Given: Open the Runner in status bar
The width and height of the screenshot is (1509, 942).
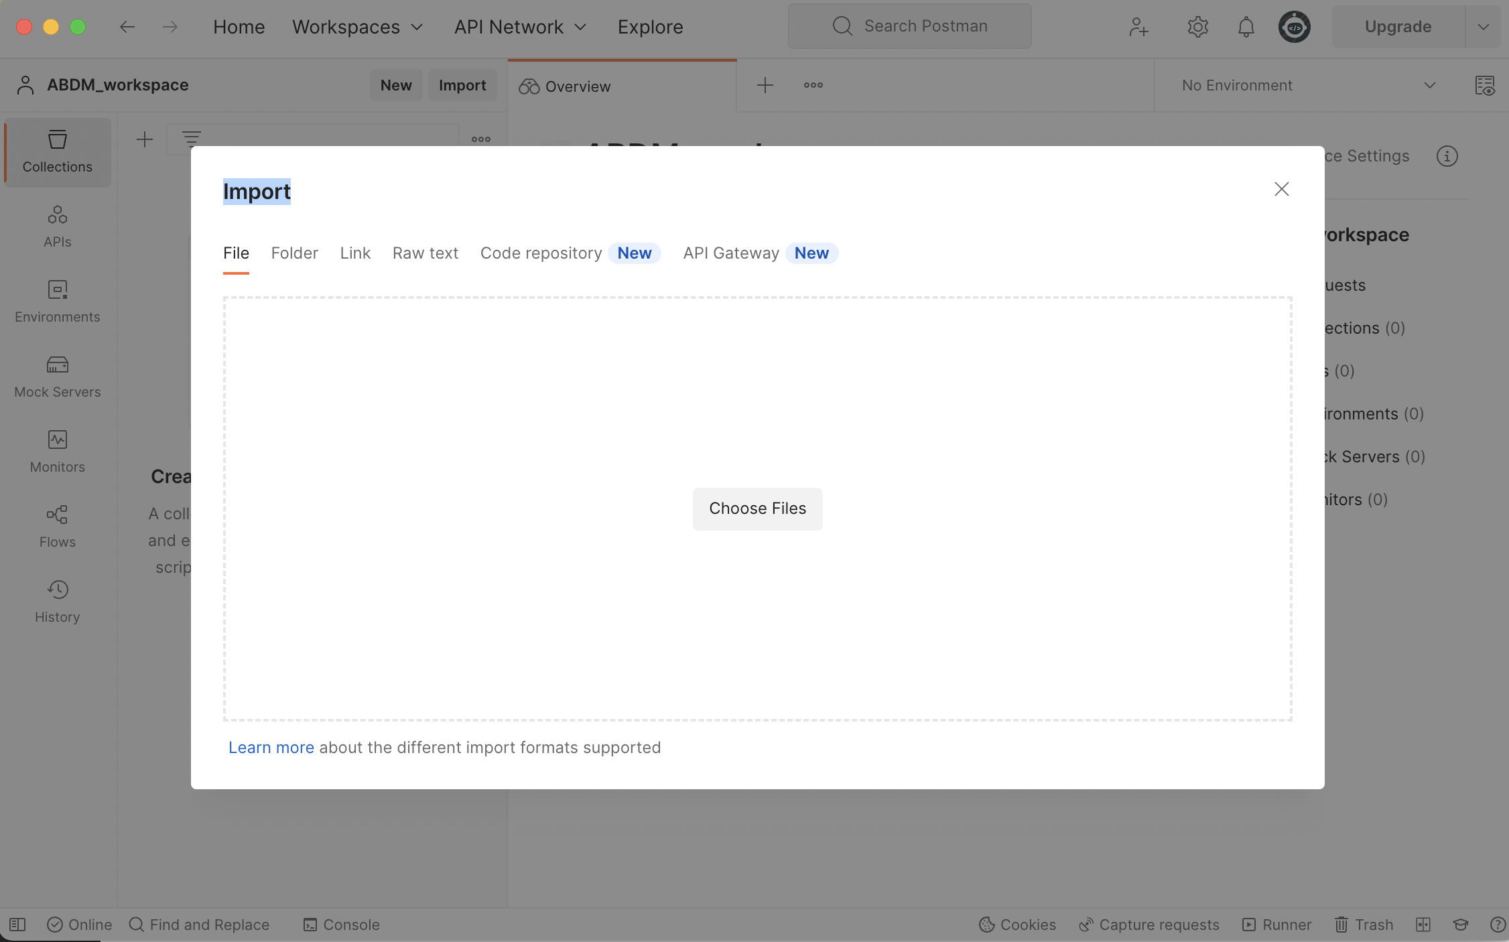Looking at the screenshot, I should click(x=1276, y=925).
